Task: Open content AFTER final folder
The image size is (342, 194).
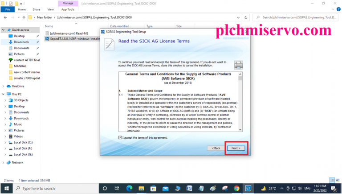Action: click(27, 60)
